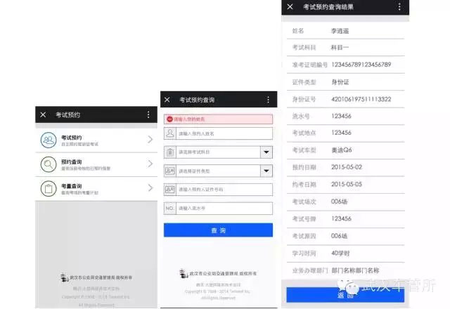Open the three-dot menu on 考试预约查询 screen
450x309 pixels.
pos(268,100)
